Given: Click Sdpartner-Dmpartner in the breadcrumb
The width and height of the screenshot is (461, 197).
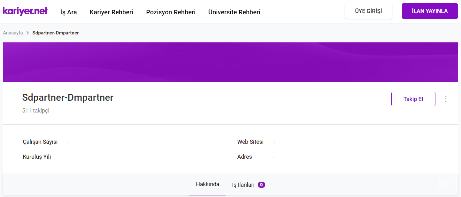Looking at the screenshot, I should click(56, 33).
